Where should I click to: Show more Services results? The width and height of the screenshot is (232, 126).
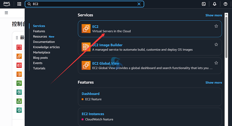click(213, 15)
